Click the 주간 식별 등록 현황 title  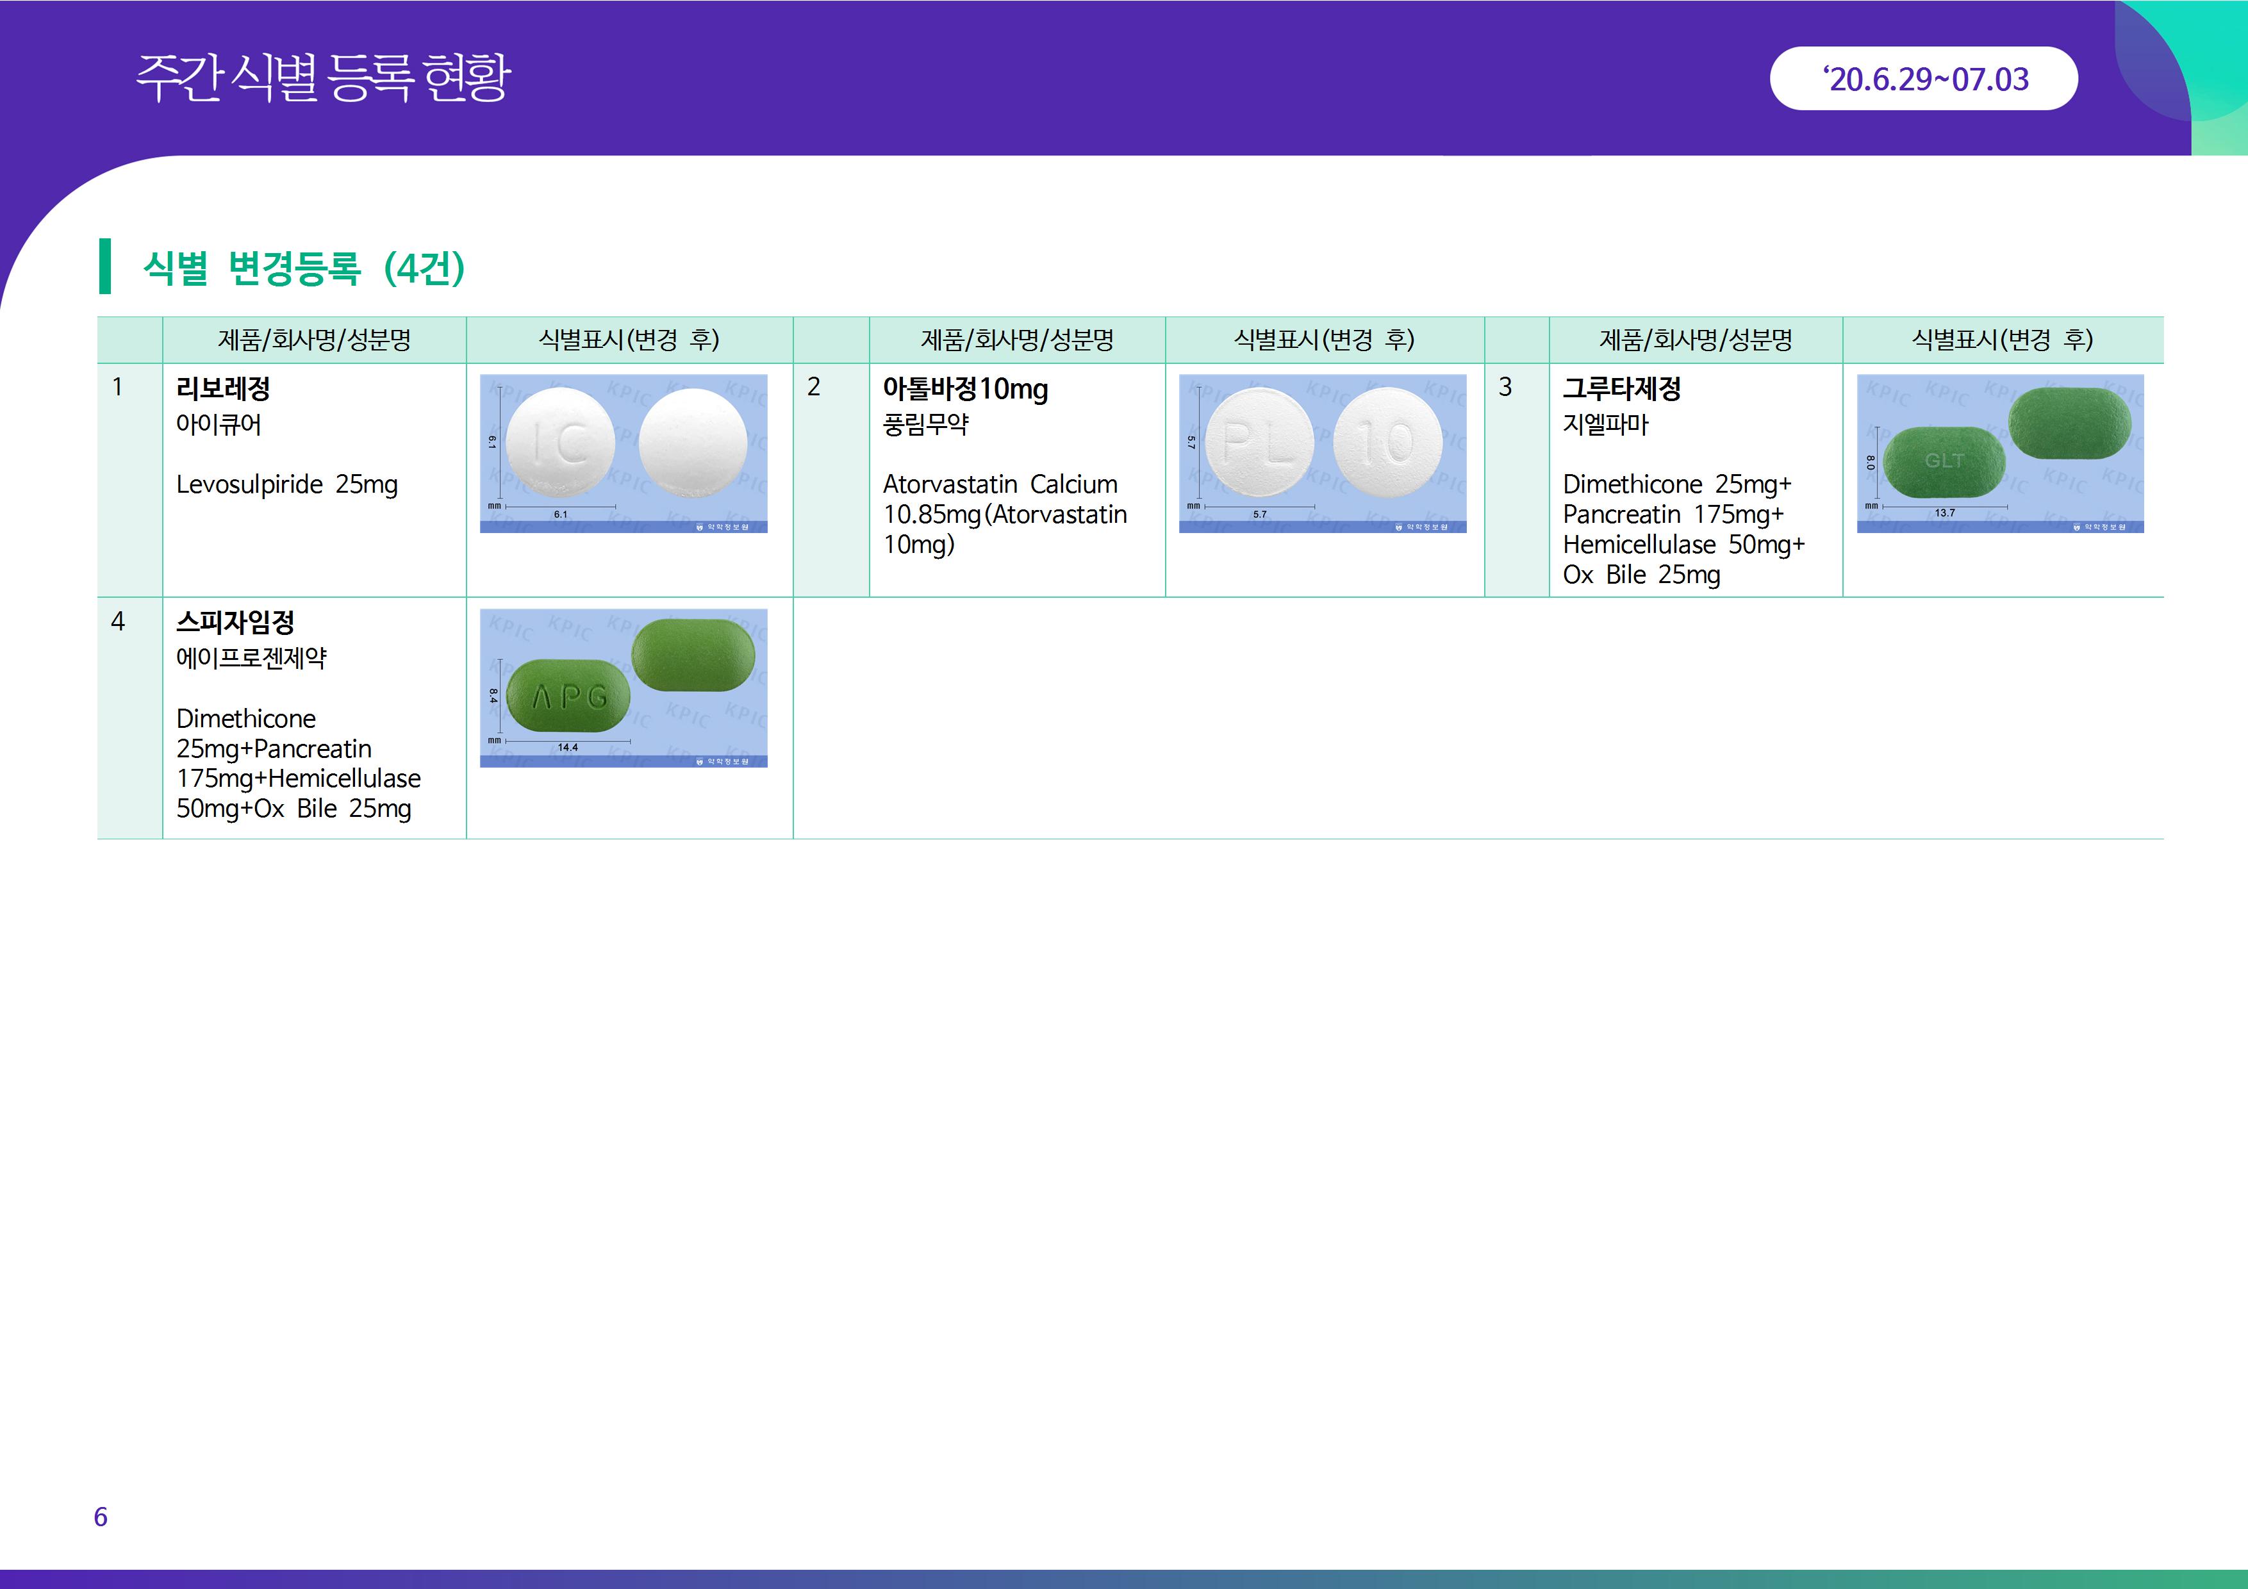pos(323,78)
